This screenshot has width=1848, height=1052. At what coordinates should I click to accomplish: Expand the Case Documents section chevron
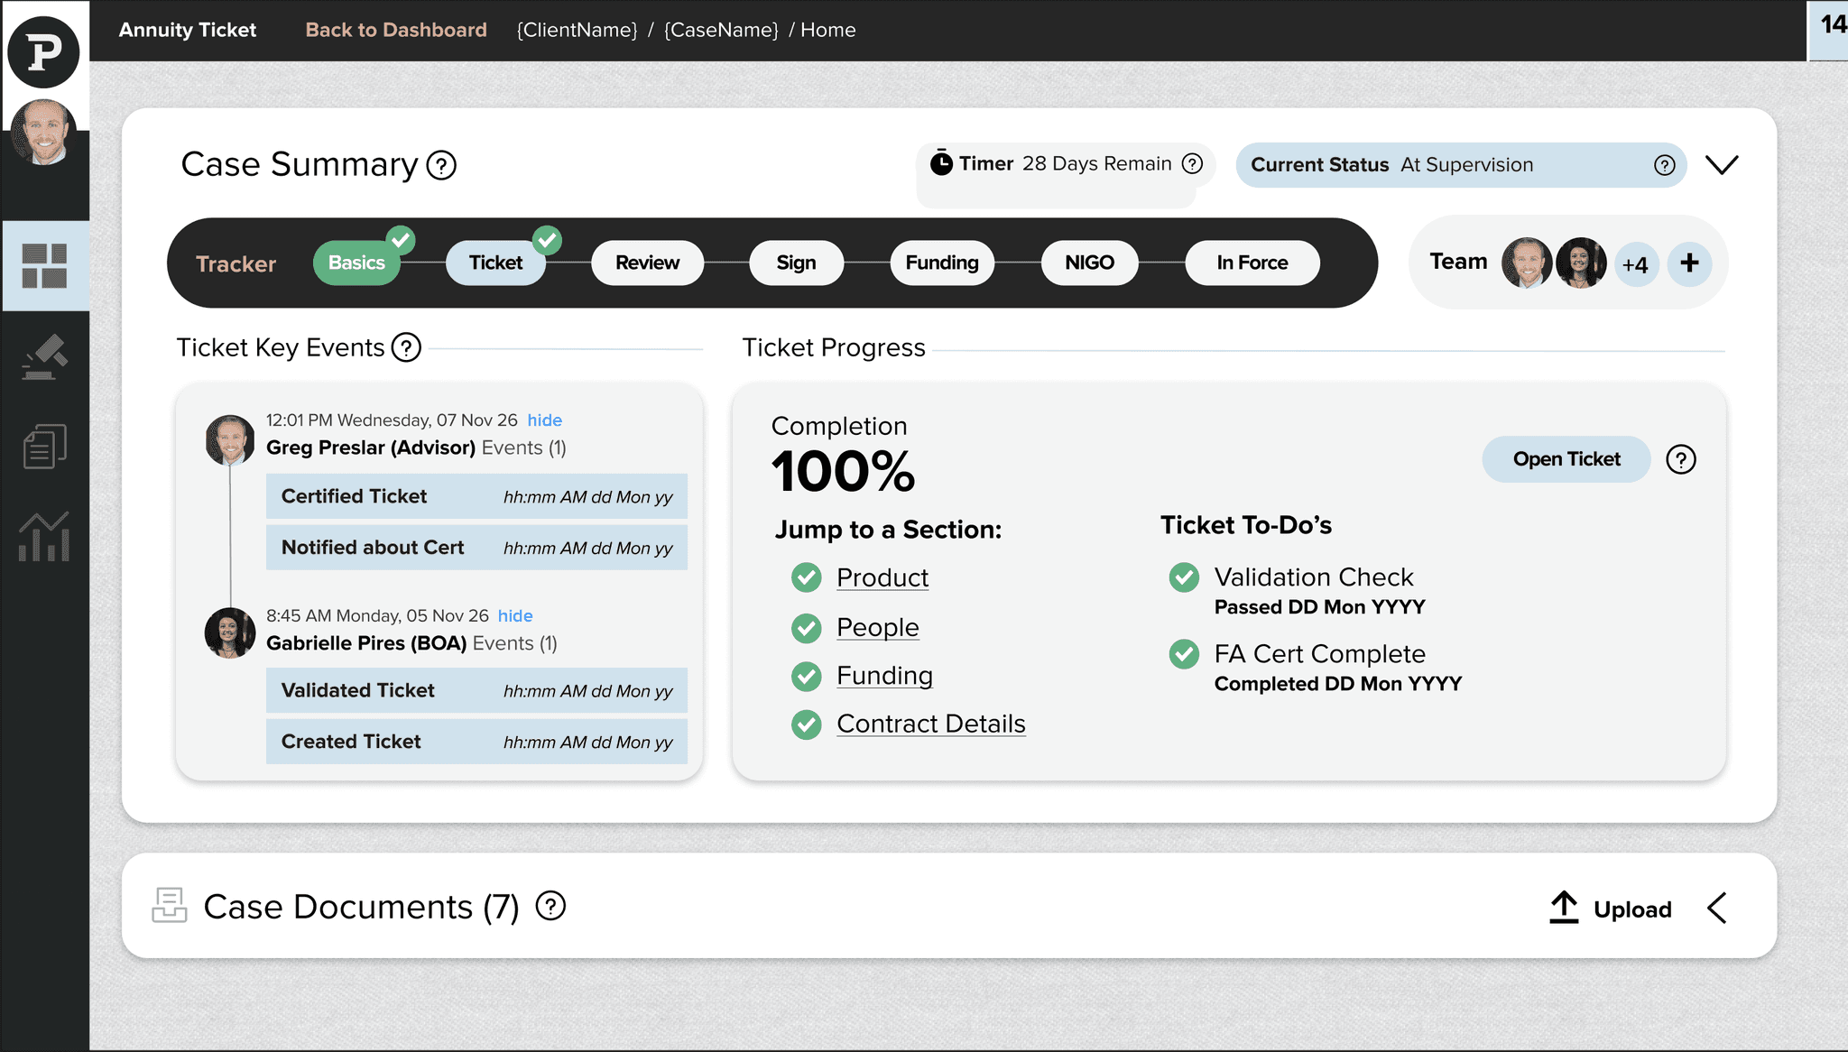click(x=1717, y=908)
